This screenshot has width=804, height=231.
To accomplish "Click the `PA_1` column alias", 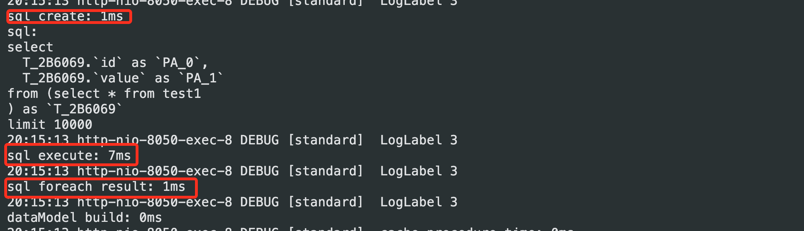I will pos(201,78).
